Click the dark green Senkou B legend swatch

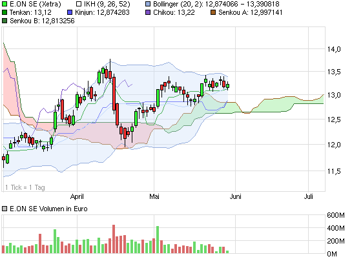5,21
